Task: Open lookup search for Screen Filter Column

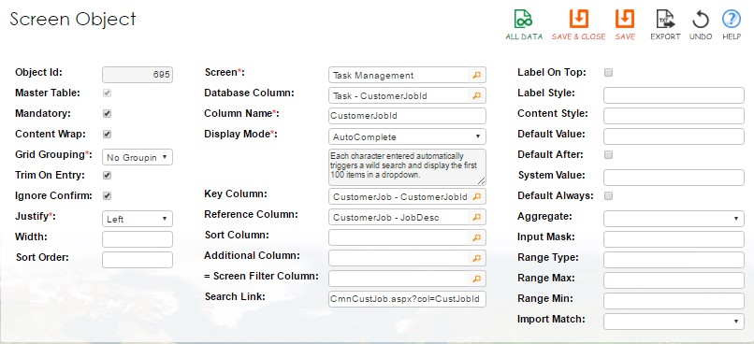Action: [x=476, y=279]
